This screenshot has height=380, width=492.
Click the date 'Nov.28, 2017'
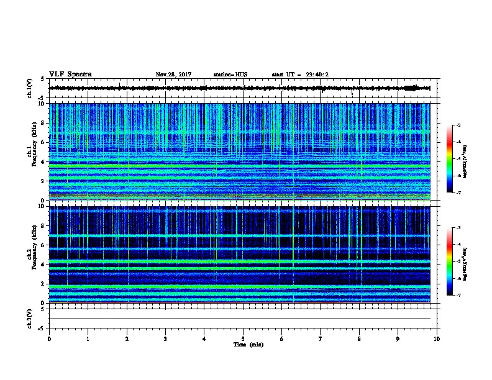click(173, 75)
